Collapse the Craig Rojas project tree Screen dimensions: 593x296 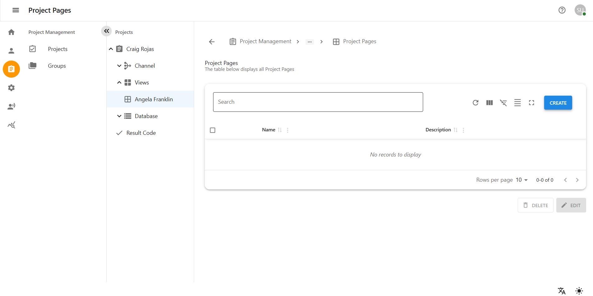point(111,49)
